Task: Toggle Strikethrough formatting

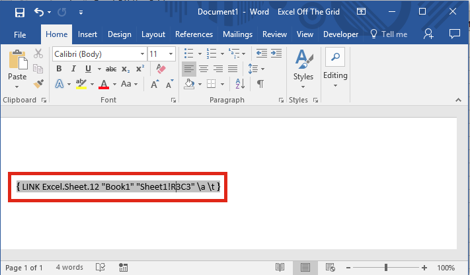Action: click(111, 69)
